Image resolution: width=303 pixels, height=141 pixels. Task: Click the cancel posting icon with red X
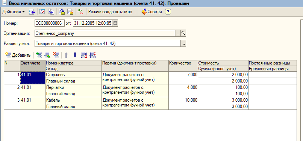point(70,12)
